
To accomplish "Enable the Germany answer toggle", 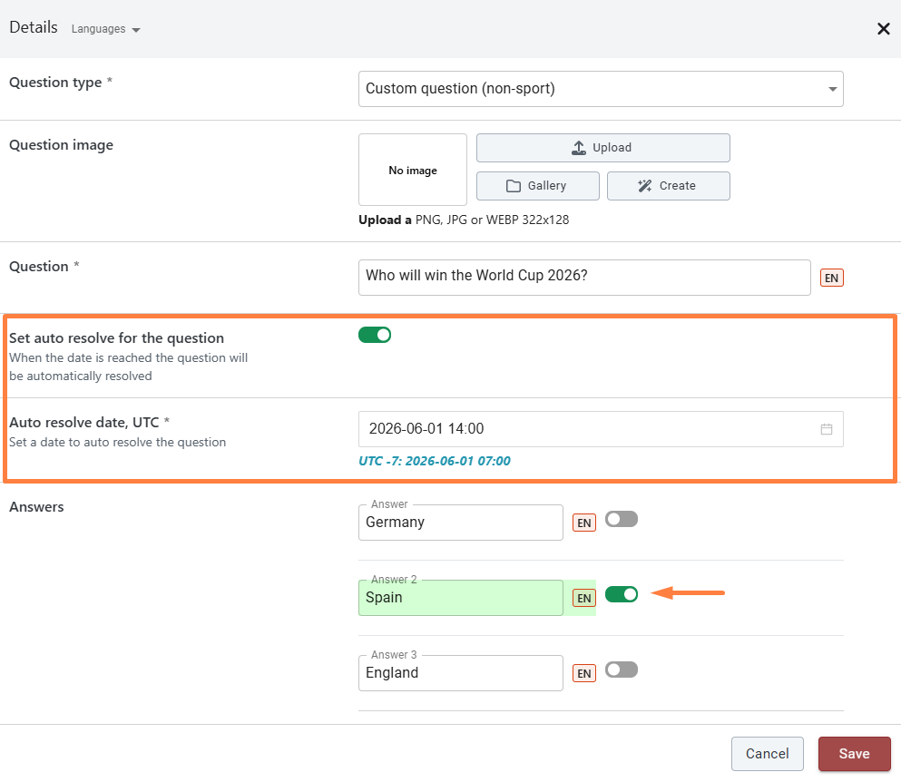I will pos(622,519).
